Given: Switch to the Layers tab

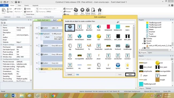Looking at the screenshot, I should pyautogui.click(x=150, y=52).
